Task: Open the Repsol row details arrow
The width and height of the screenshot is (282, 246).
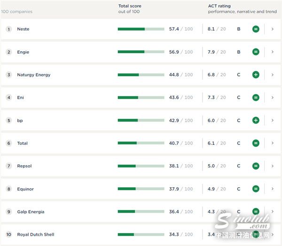Action: (x=272, y=166)
